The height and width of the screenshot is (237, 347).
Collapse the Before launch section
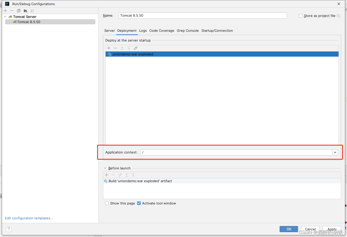105,168
